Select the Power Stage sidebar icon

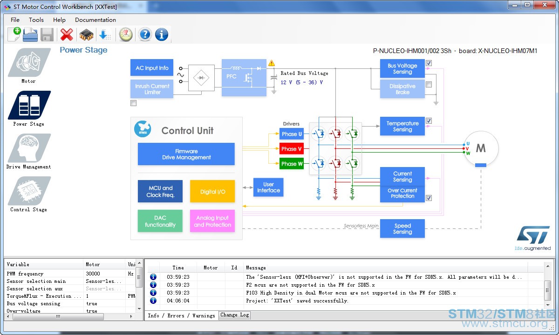point(29,105)
